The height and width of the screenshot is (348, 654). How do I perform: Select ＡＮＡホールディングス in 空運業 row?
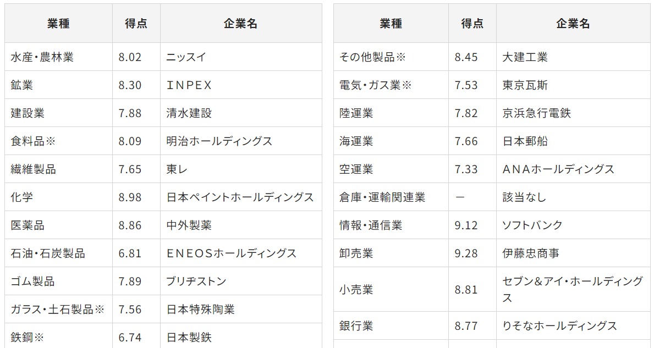558,169
